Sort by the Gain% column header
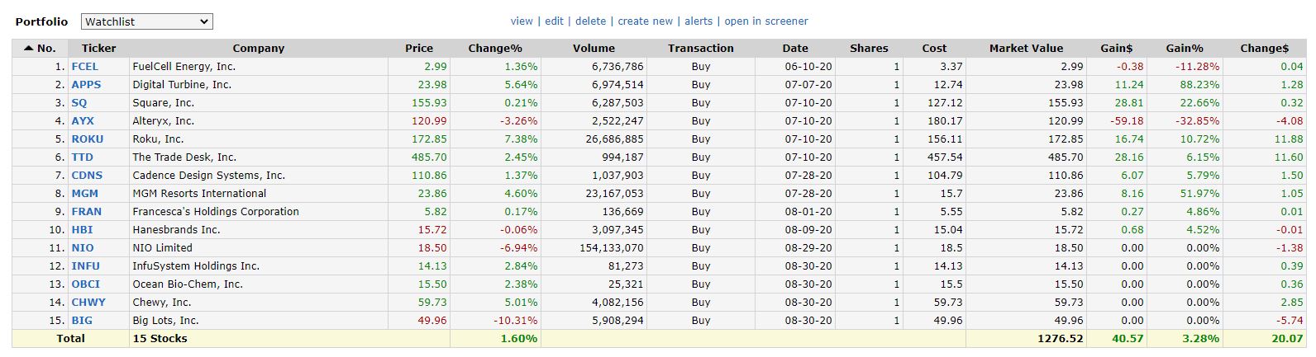This screenshot has width=1316, height=357. 1184,48
